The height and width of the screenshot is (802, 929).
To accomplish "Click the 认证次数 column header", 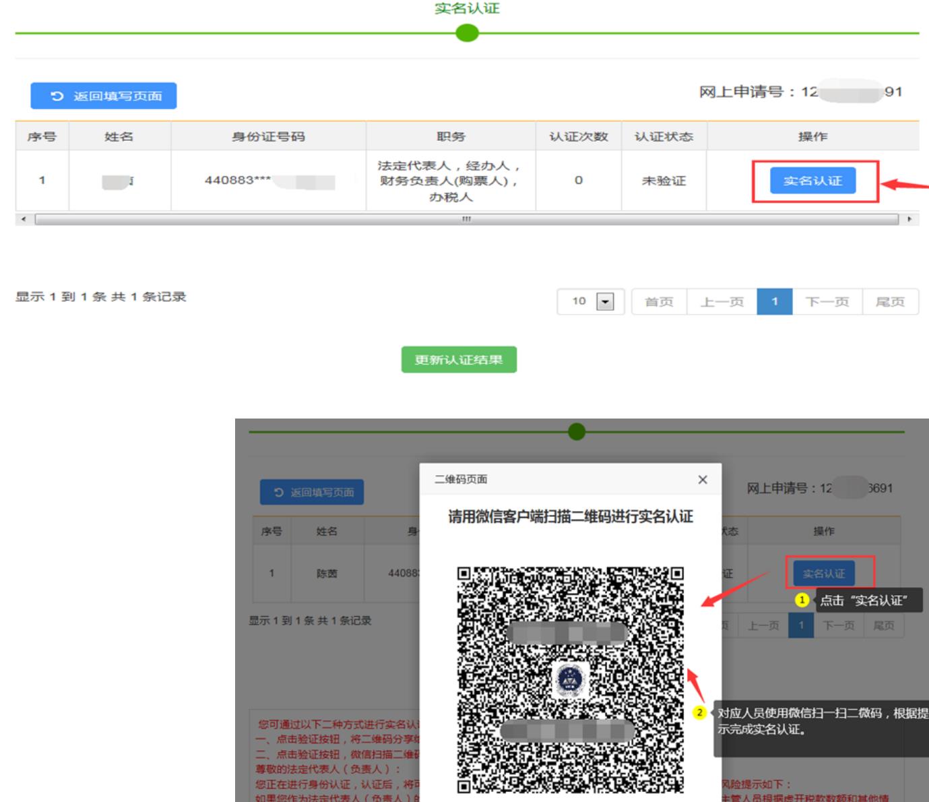I will (x=579, y=136).
